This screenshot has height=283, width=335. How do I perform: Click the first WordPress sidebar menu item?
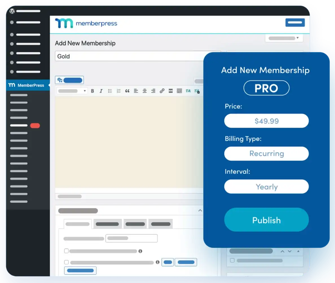[25, 22]
